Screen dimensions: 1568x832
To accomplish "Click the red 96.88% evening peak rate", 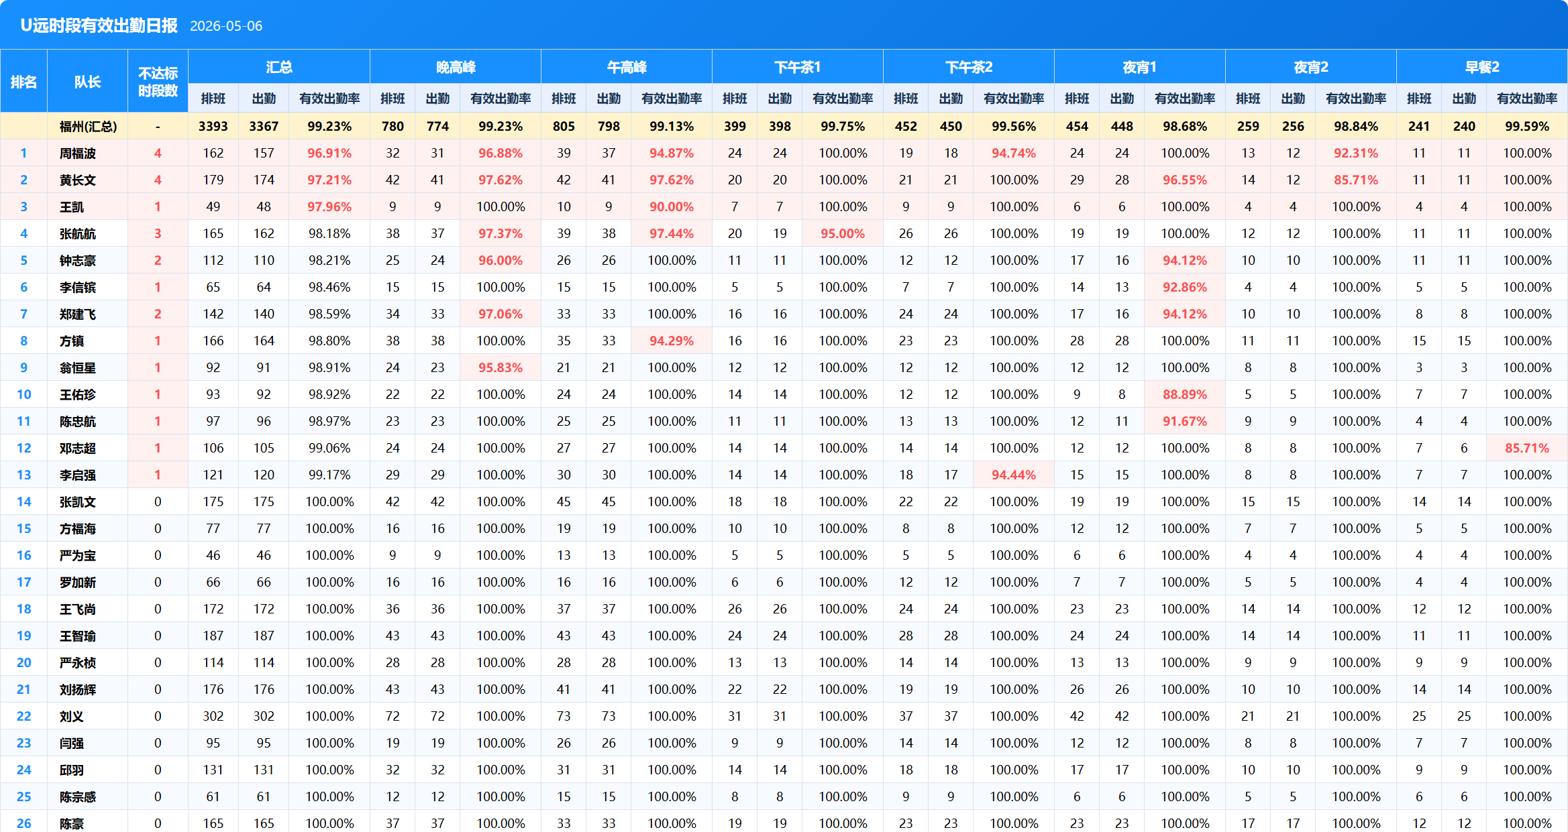I will click(501, 153).
